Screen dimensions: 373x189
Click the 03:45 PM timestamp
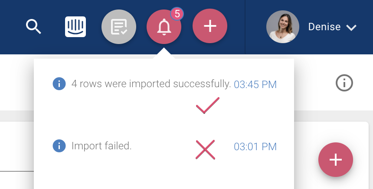(x=255, y=85)
